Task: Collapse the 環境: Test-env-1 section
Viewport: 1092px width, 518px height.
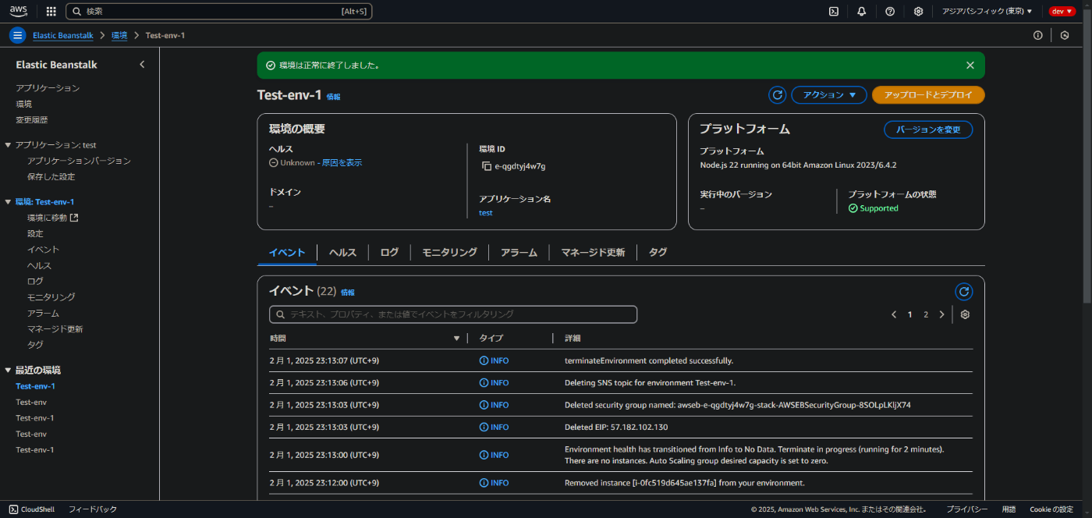Action: coord(8,202)
